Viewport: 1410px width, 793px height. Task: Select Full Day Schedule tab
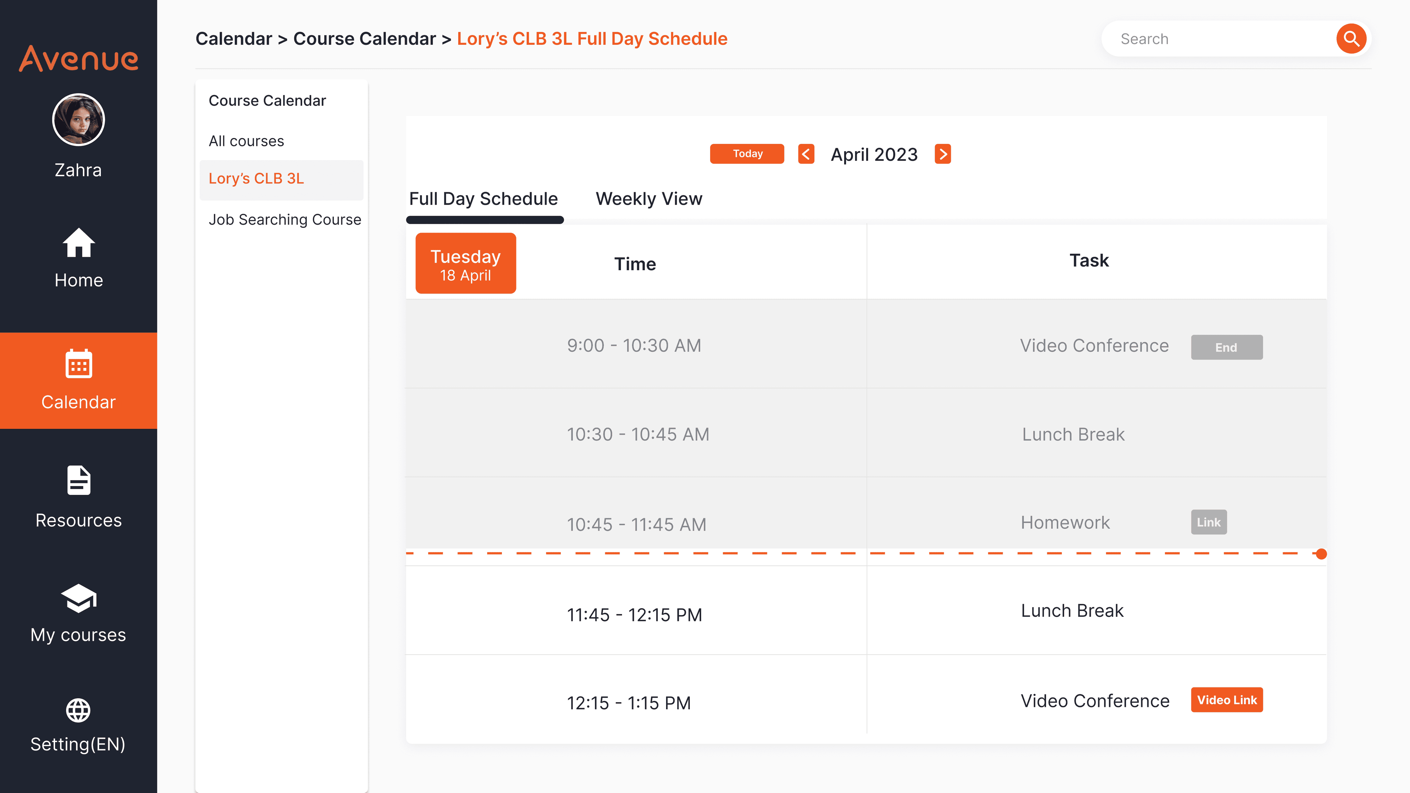[483, 199]
